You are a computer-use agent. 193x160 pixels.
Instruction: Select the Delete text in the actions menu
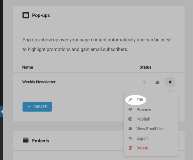[142, 148]
